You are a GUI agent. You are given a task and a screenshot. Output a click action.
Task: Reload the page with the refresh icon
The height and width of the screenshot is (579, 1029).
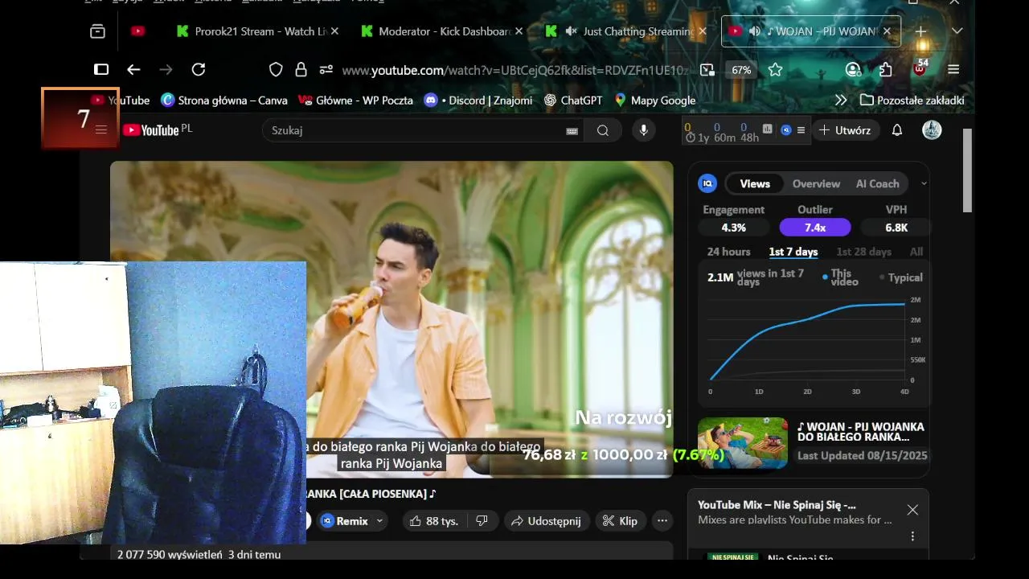pyautogui.click(x=199, y=70)
